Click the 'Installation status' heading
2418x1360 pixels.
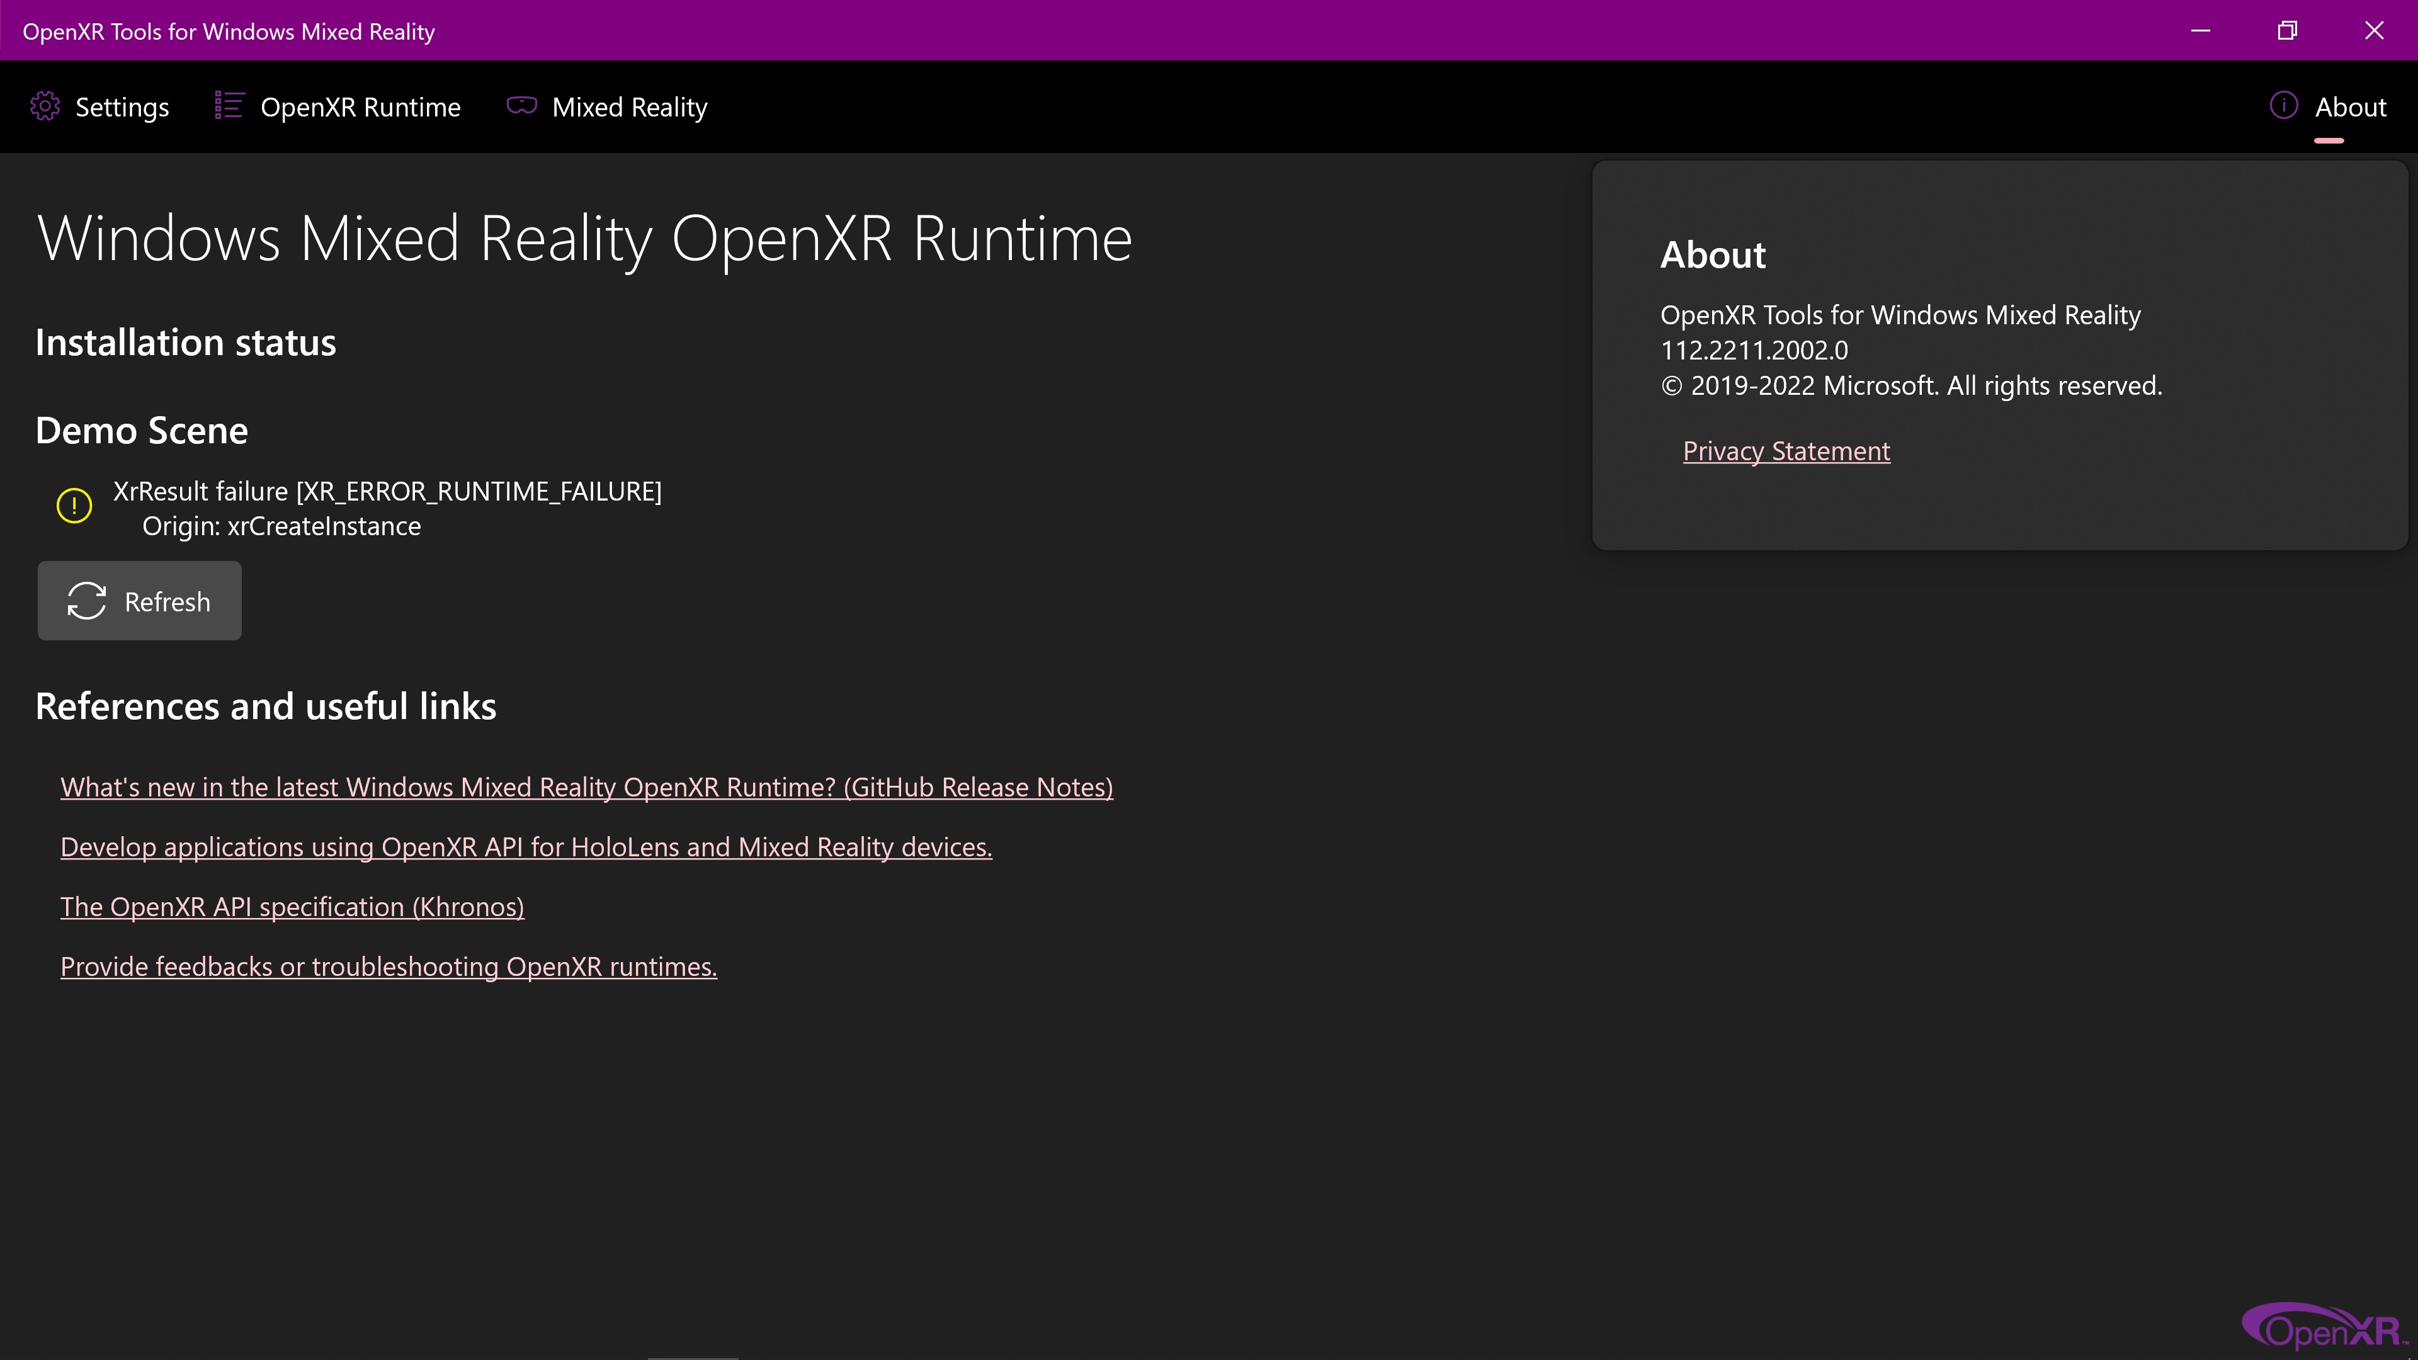pos(186,343)
